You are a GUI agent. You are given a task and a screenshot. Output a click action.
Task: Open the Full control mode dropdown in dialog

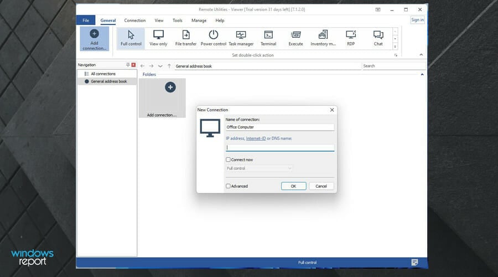tap(259, 168)
